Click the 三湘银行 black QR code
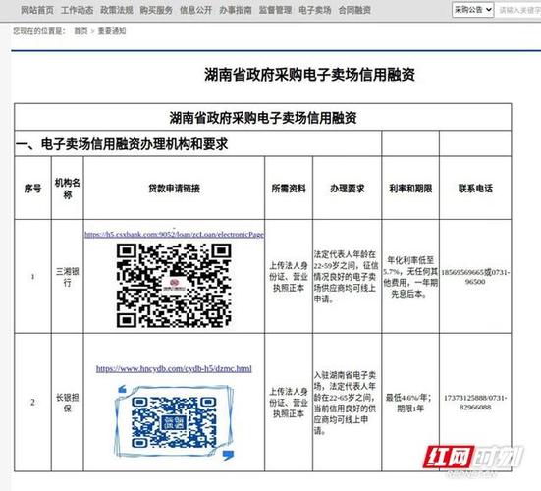The width and height of the screenshot is (541, 491). [174, 286]
